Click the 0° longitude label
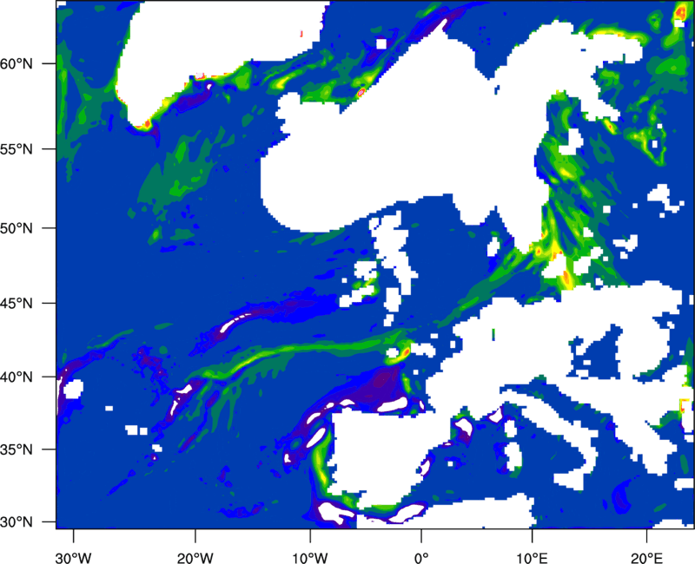695x564 pixels. click(x=421, y=558)
